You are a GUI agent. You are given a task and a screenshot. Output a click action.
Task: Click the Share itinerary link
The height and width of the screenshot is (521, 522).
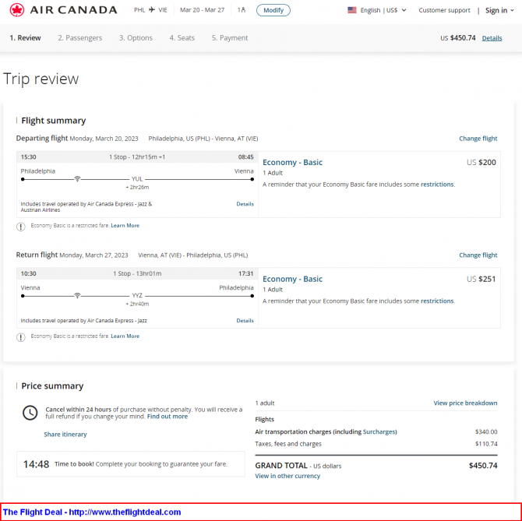point(65,434)
